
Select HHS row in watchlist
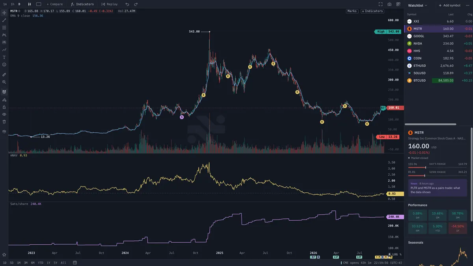tap(439, 51)
